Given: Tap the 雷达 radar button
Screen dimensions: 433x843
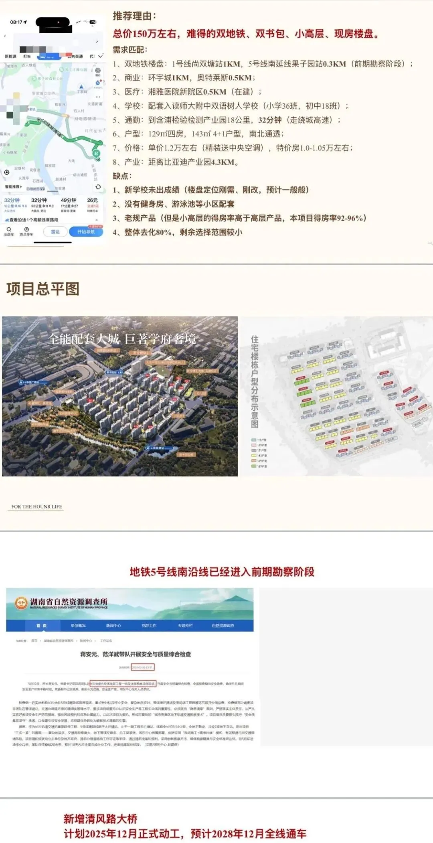Looking at the screenshot, I should pyautogui.click(x=55, y=232).
